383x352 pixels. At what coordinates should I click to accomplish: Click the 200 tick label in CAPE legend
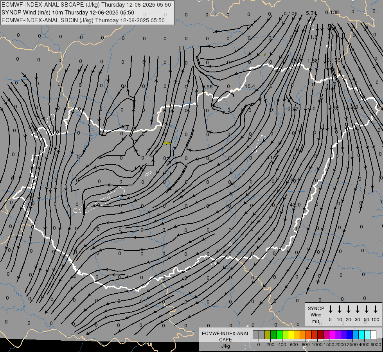coord(270,345)
